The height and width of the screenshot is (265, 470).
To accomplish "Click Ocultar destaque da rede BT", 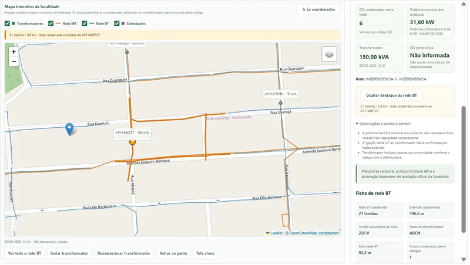I will click(391, 96).
